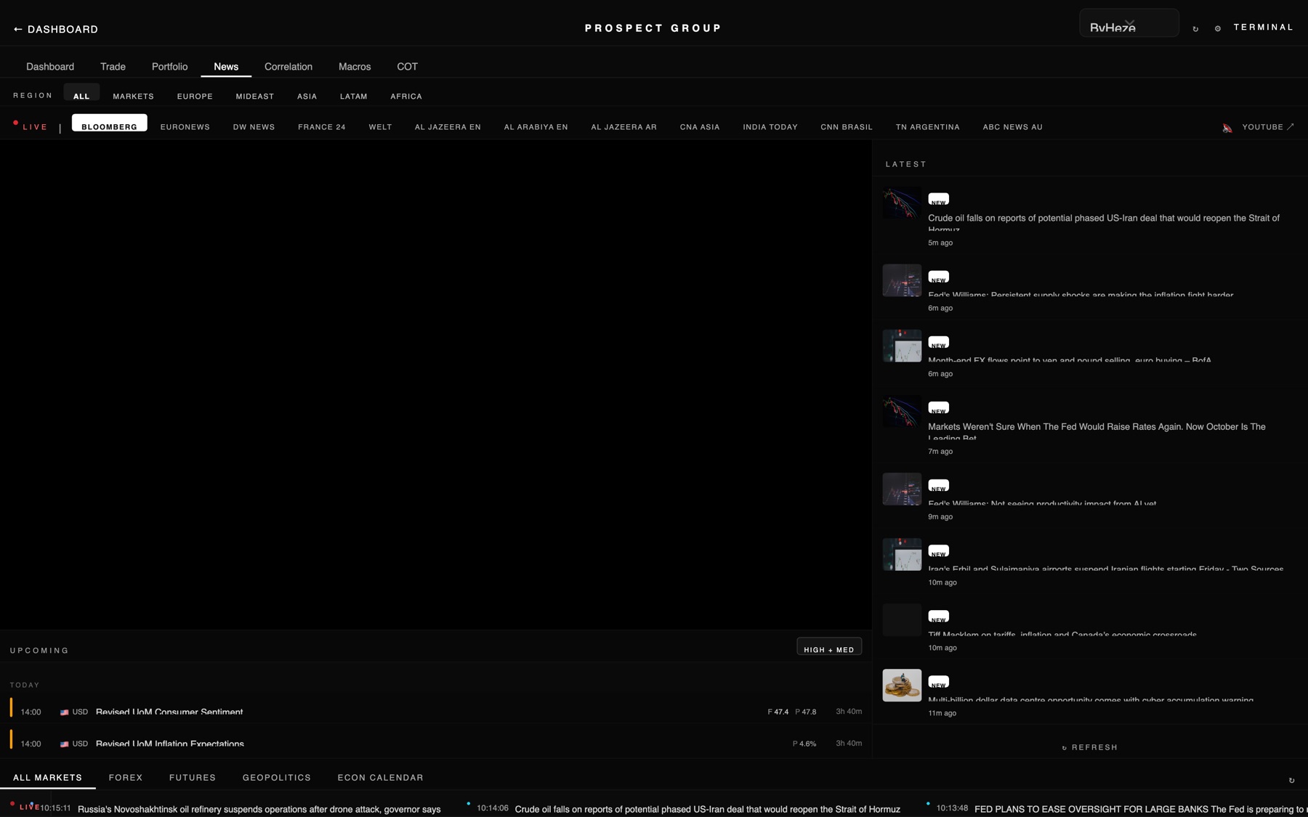Open the ECON CALENDAR ticker tab

[x=380, y=777]
